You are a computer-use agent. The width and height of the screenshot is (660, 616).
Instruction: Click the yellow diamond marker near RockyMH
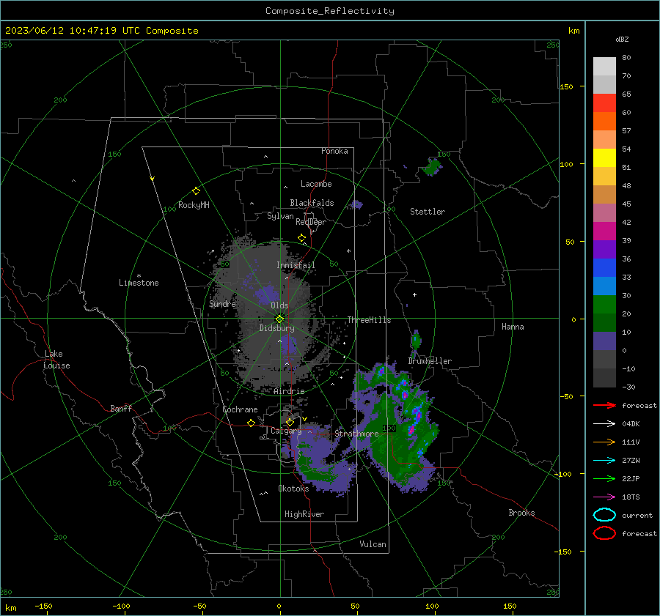196,191
